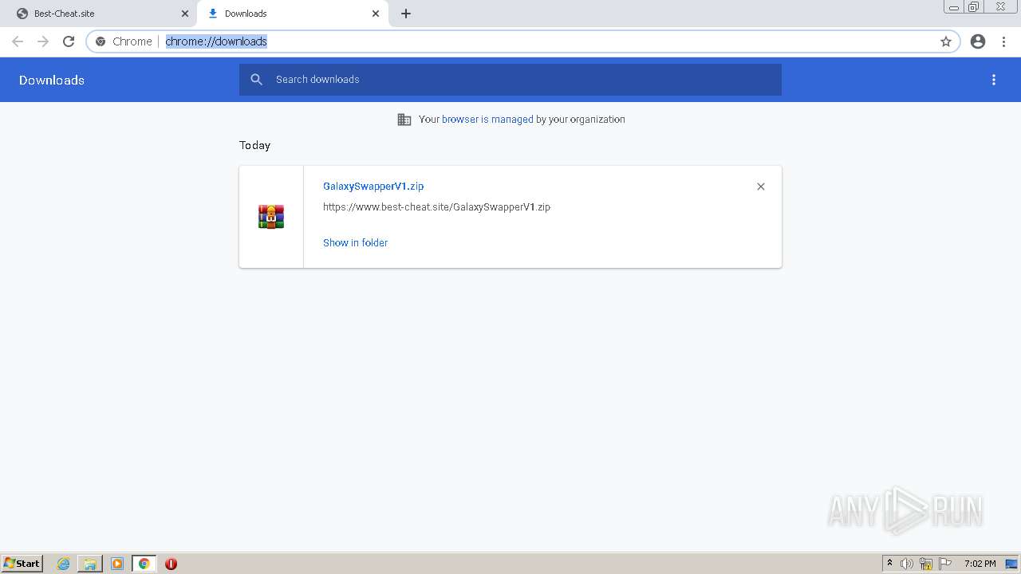Go back to previous page

coord(18,41)
